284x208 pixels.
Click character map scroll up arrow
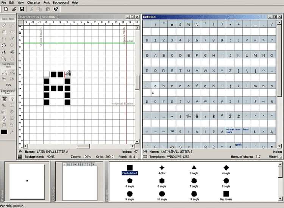click(x=279, y=23)
